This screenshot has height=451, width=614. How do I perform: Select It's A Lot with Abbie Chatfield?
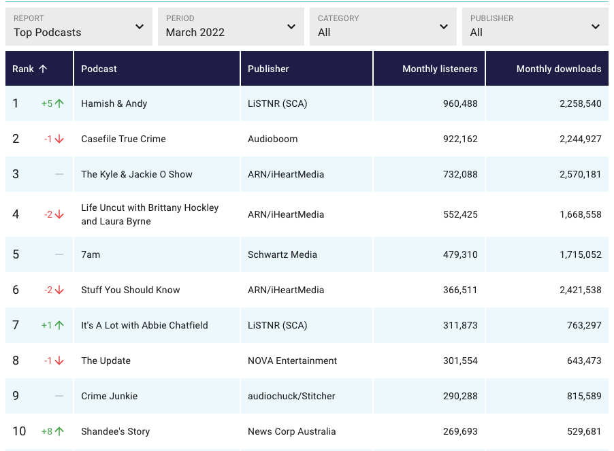144,325
